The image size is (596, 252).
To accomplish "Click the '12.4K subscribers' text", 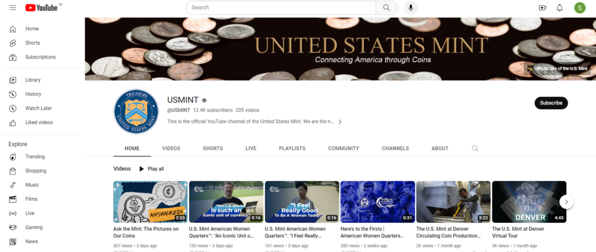I will (213, 110).
